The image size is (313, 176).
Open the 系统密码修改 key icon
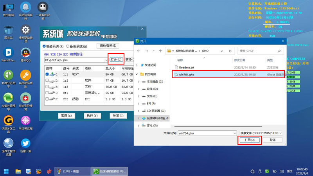click(25, 79)
